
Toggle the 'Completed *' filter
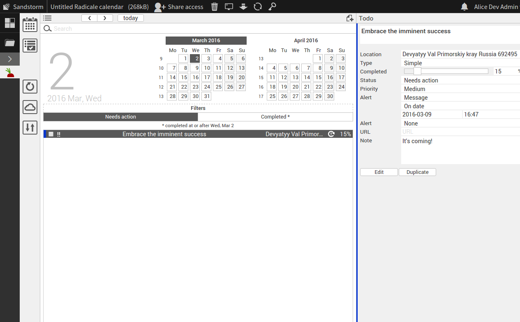pos(275,117)
